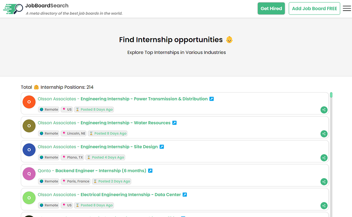352x217 pixels.
Task: Open external link icon for Site Design job
Action: (x=162, y=147)
